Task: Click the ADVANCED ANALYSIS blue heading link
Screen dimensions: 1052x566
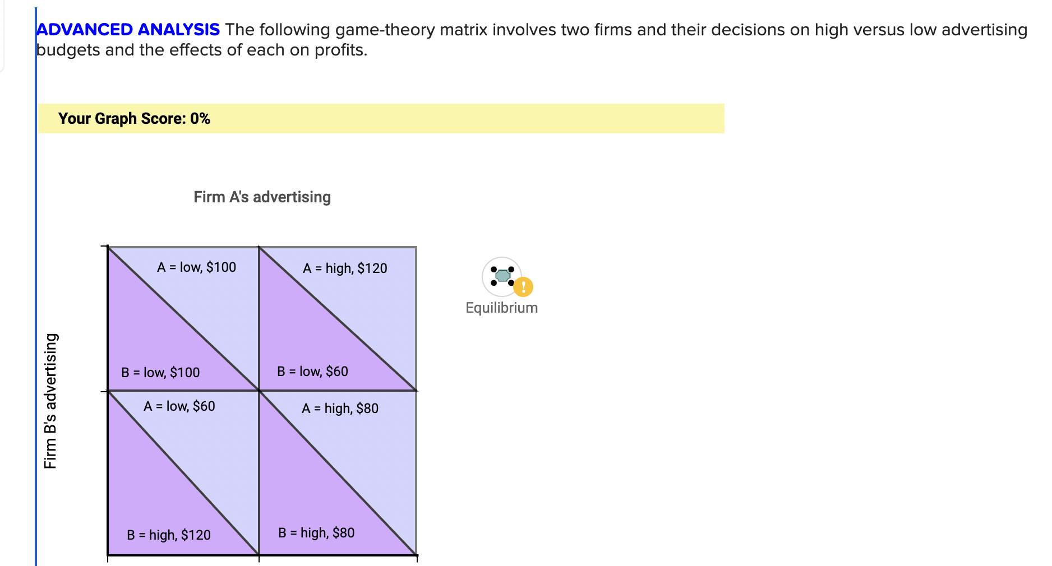Action: (127, 29)
